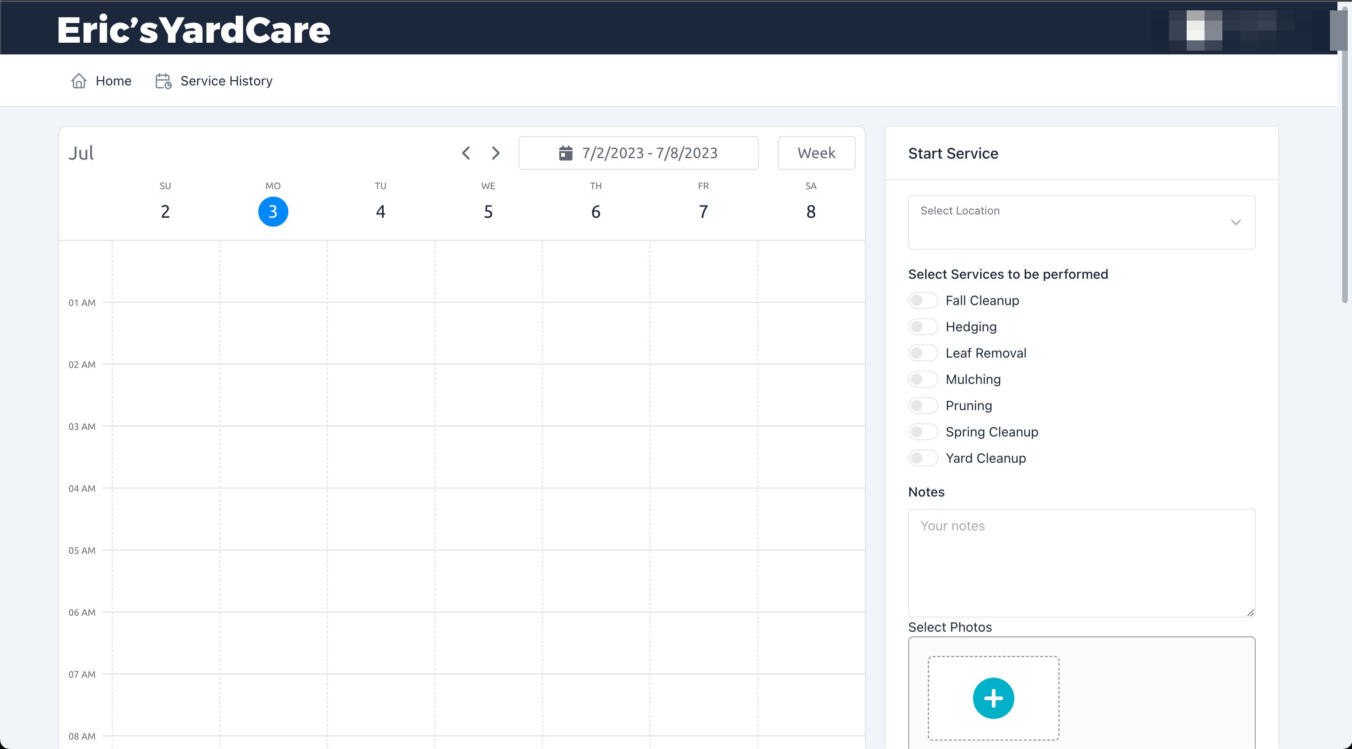Select Tuesday the 4th
1352x749 pixels.
point(380,211)
